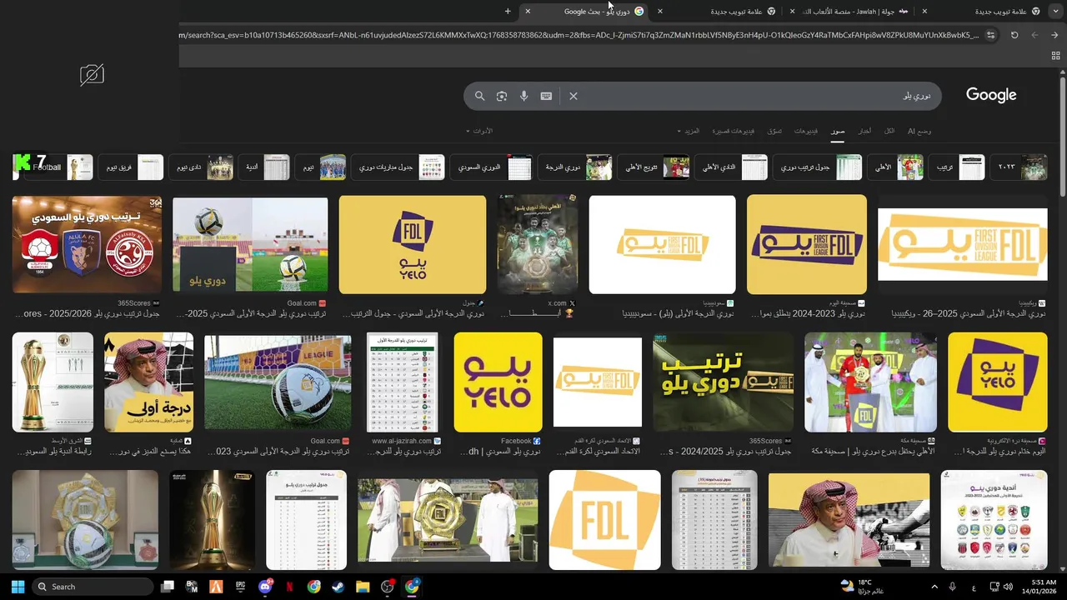Open the apps grid icon below the address bar

(x=1055, y=56)
